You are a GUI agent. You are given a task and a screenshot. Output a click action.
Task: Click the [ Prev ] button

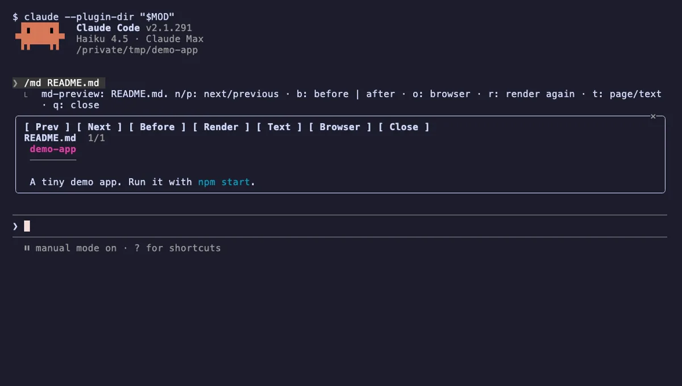point(47,127)
